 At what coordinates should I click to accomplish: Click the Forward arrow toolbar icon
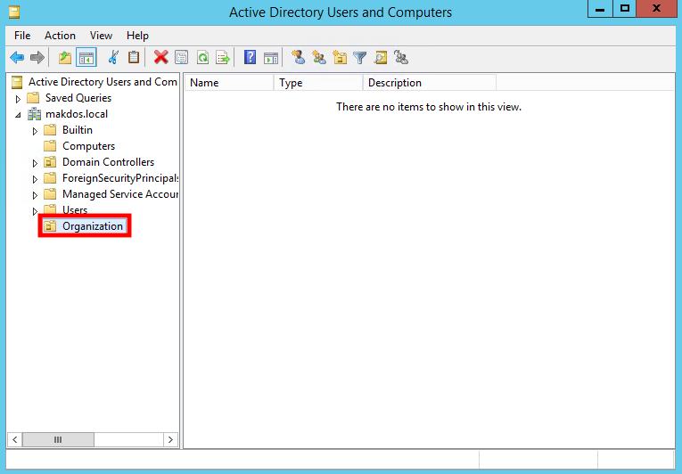(x=37, y=57)
